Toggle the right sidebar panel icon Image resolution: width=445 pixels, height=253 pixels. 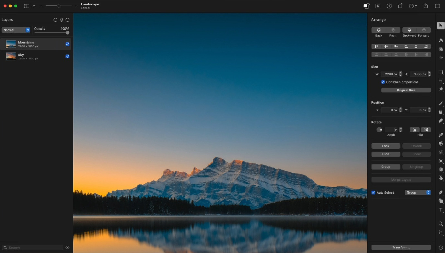pyautogui.click(x=438, y=6)
